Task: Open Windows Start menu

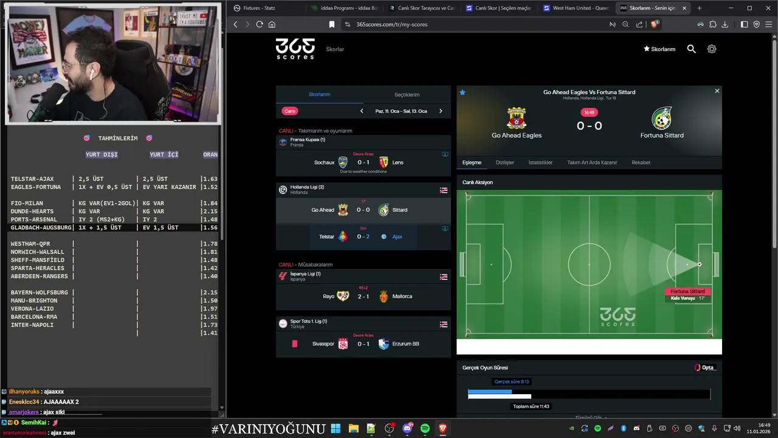Action: [x=336, y=429]
